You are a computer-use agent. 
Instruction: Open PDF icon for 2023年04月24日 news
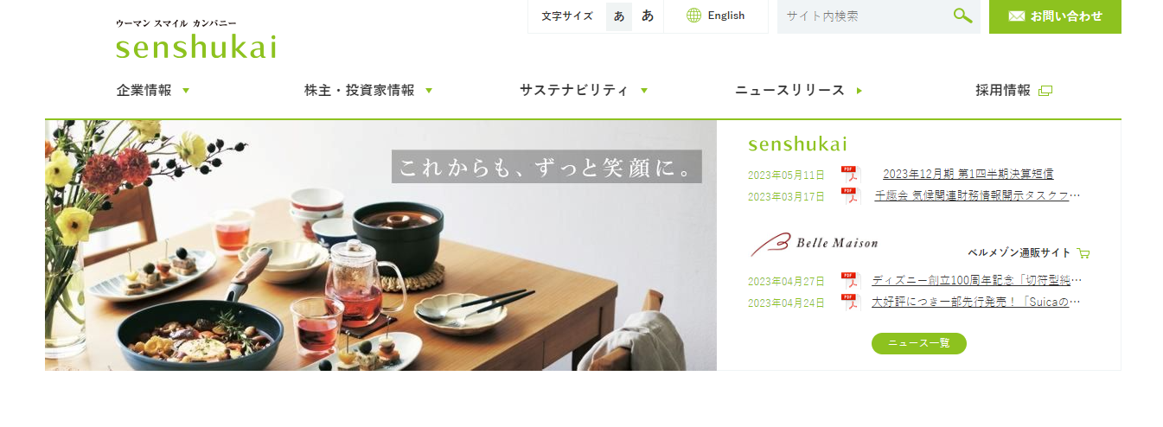pos(851,303)
